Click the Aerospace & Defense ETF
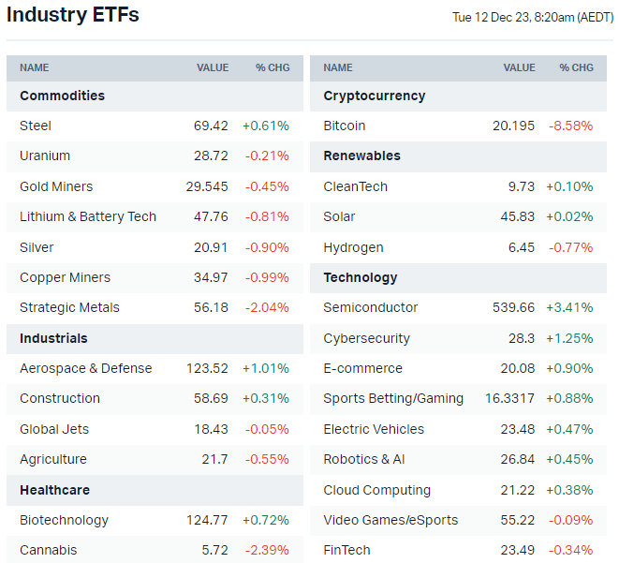This screenshot has width=619, height=563. [x=85, y=368]
